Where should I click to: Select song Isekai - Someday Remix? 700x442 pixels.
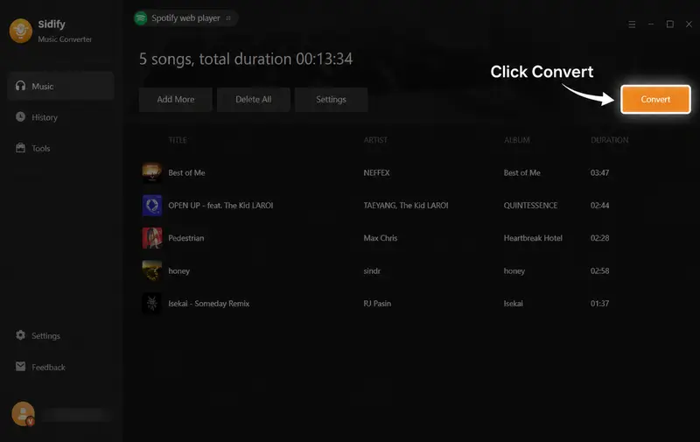click(x=209, y=304)
